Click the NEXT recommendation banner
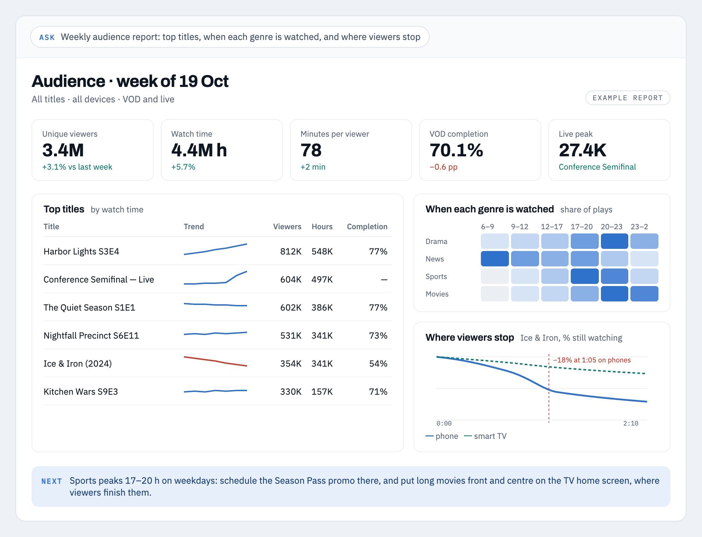Viewport: 702px width, 537px height. point(351,487)
